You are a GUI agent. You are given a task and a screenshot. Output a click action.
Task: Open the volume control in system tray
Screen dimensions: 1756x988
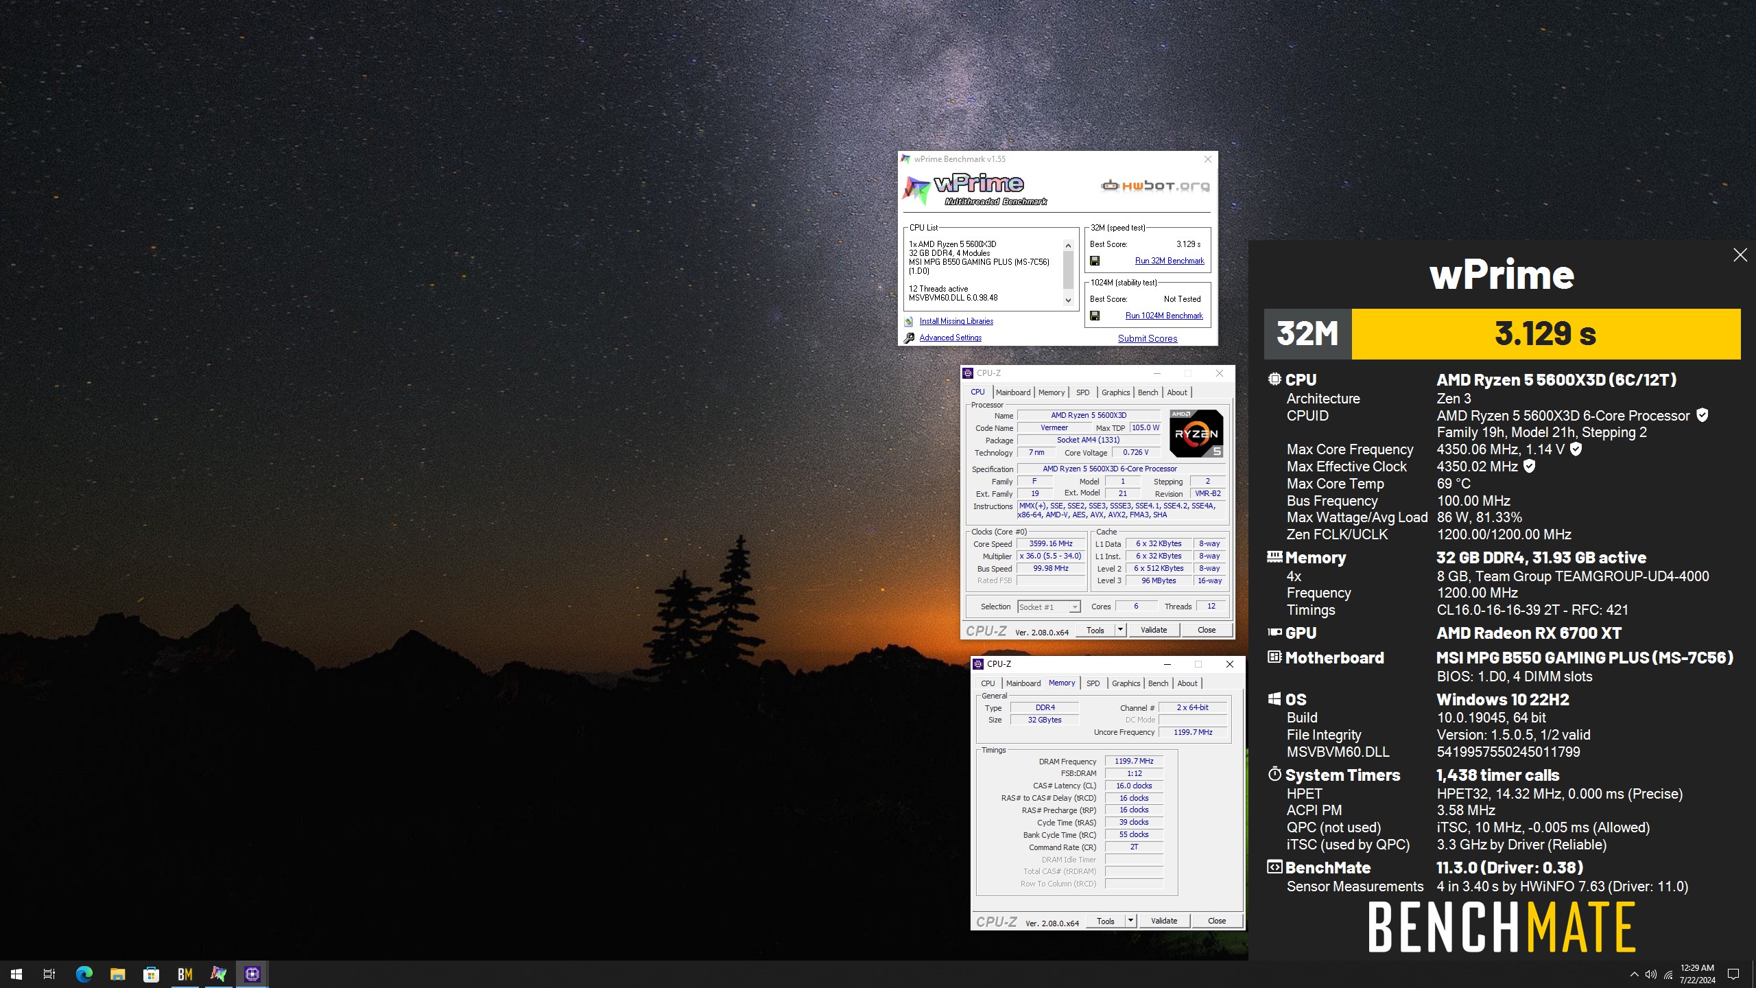tap(1651, 974)
